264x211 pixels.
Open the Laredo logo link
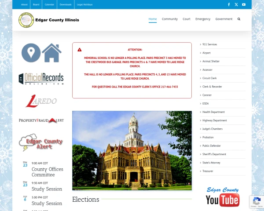[x=41, y=101]
